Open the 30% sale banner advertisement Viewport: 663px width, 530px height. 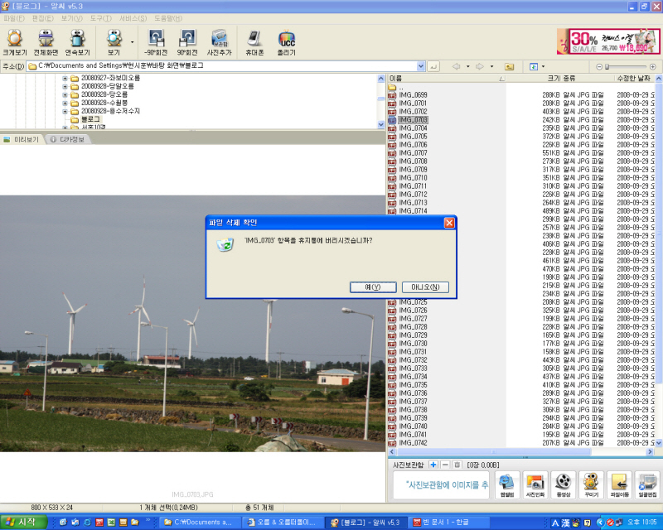click(x=608, y=41)
